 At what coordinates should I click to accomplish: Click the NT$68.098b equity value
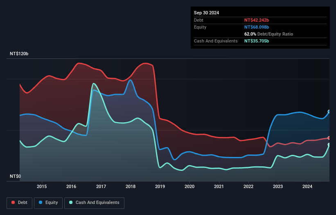pyautogui.click(x=257, y=27)
